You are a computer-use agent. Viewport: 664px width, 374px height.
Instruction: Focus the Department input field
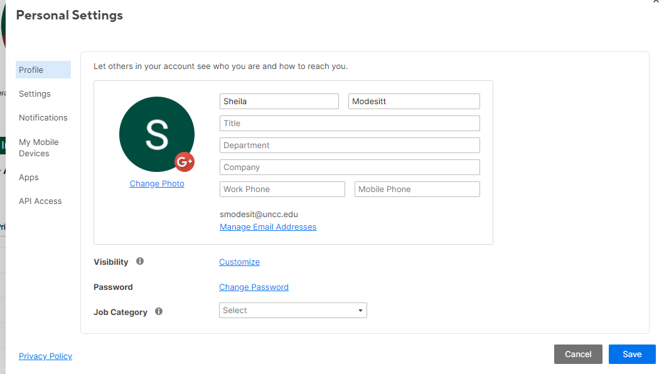click(x=350, y=146)
